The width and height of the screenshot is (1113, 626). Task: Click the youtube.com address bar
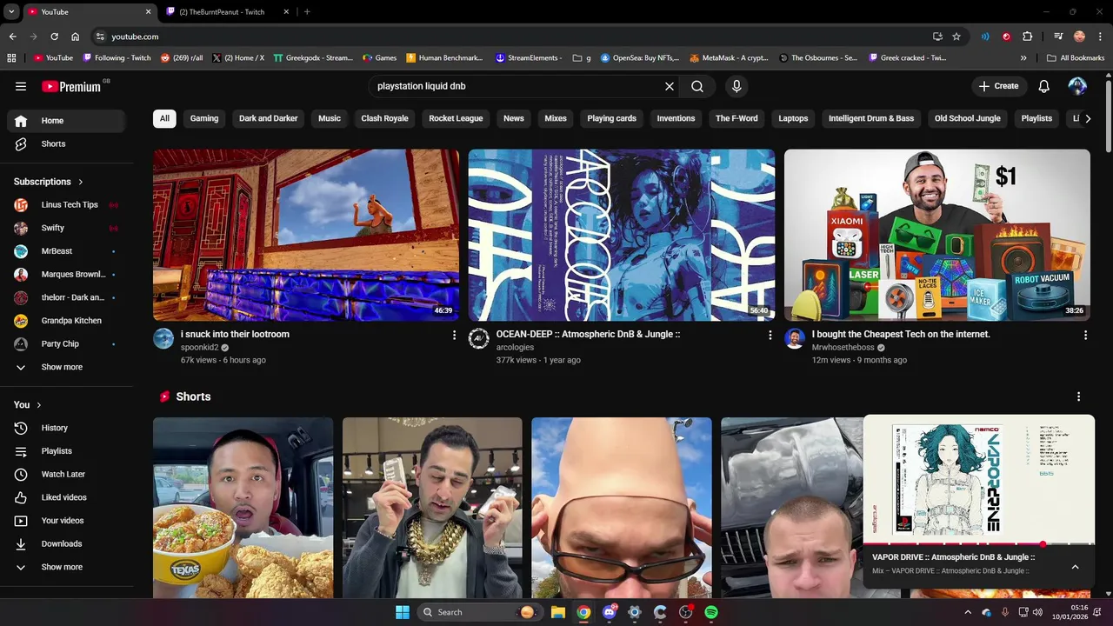[x=509, y=37]
